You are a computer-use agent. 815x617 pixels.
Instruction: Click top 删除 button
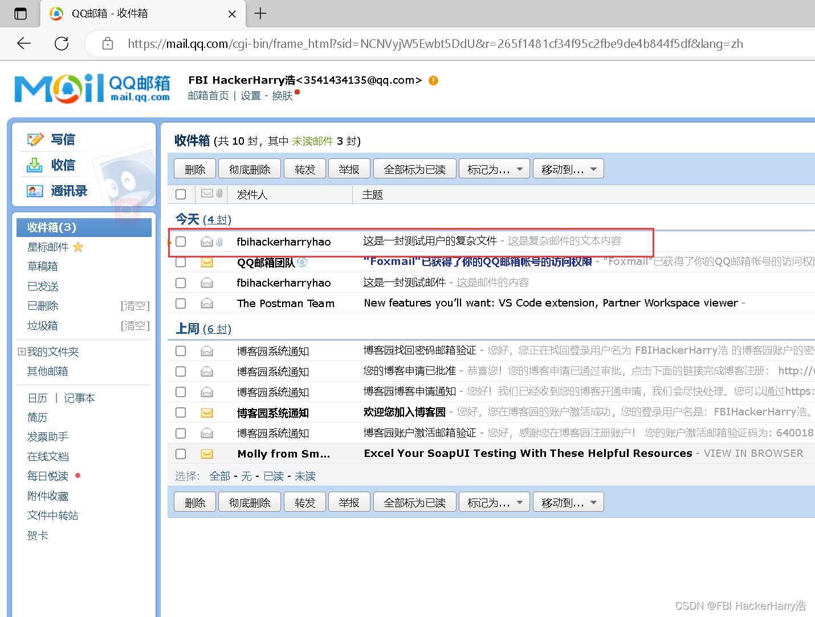pos(195,169)
